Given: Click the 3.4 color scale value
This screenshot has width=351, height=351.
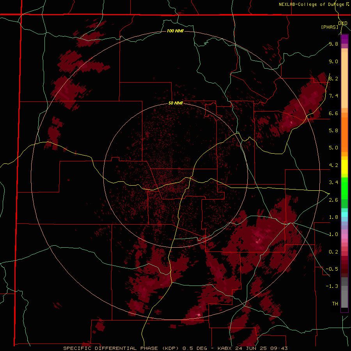Looking at the screenshot, I should click(x=333, y=183).
